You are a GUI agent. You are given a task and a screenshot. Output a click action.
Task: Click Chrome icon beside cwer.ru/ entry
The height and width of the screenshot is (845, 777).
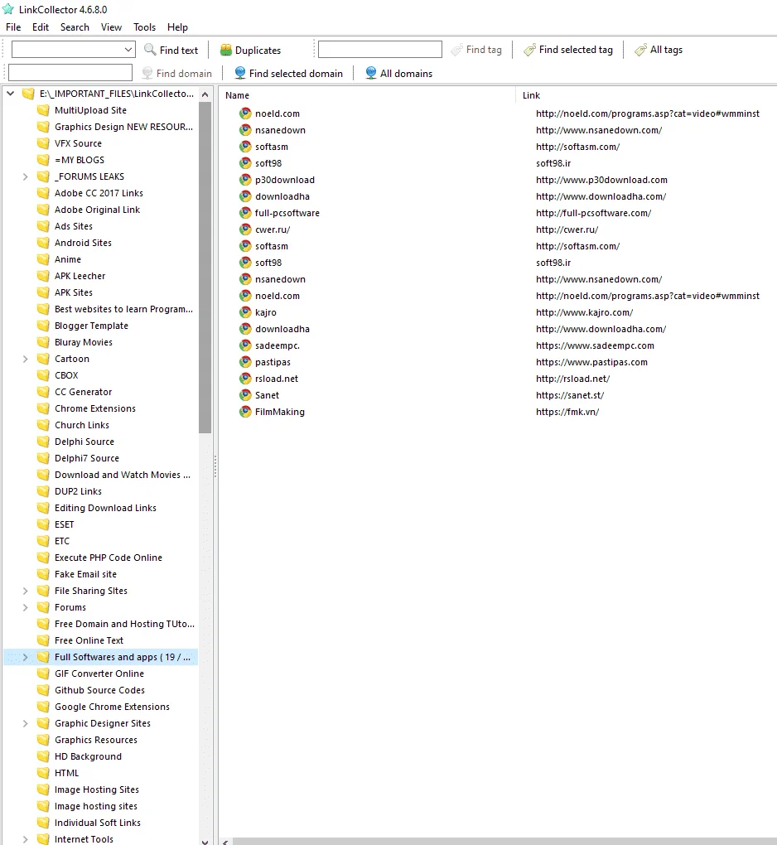click(246, 229)
